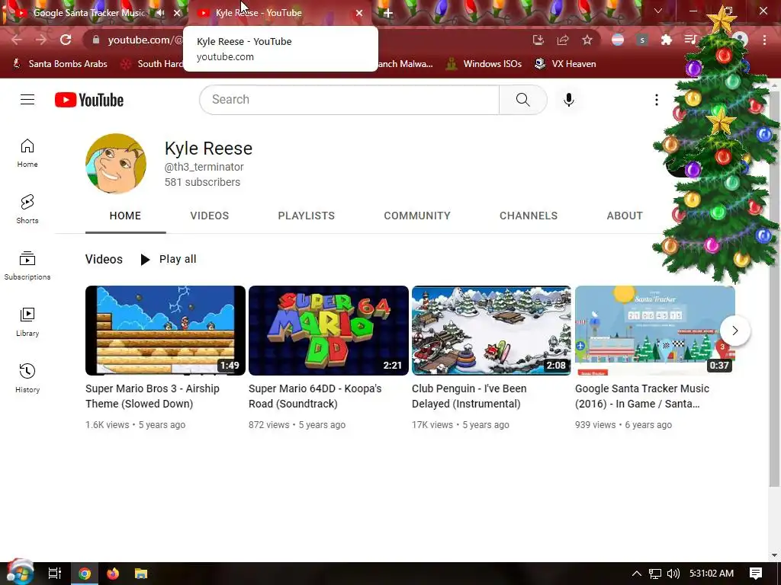Launch Firefox from taskbar

tap(113, 574)
